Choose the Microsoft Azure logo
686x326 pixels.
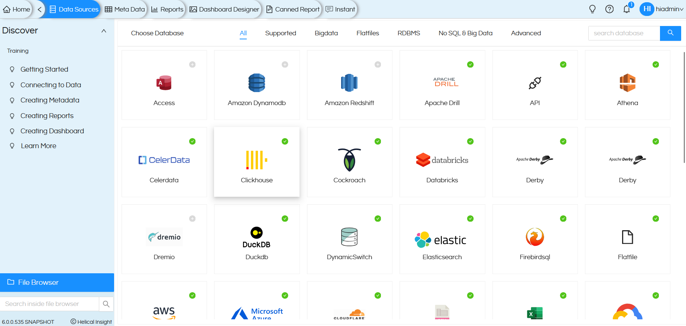pos(257,313)
